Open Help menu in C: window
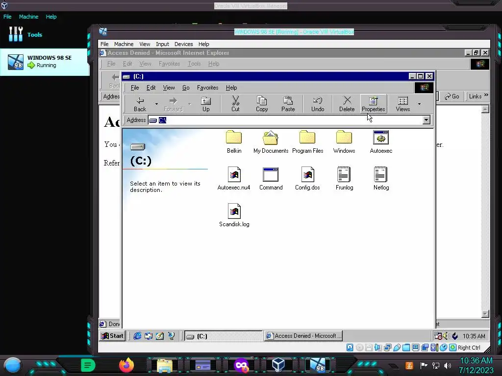Viewport: 502px width, 376px height. point(231,88)
